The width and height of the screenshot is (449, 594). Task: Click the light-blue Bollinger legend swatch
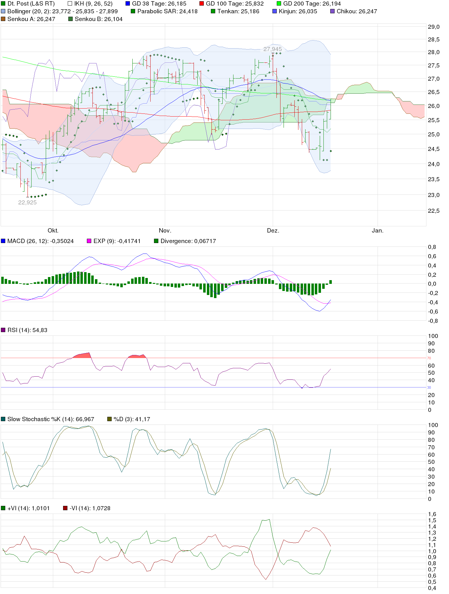point(3,11)
